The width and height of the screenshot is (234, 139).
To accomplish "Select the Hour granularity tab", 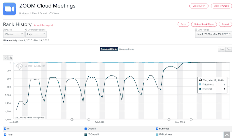I will (x=221, y=49).
